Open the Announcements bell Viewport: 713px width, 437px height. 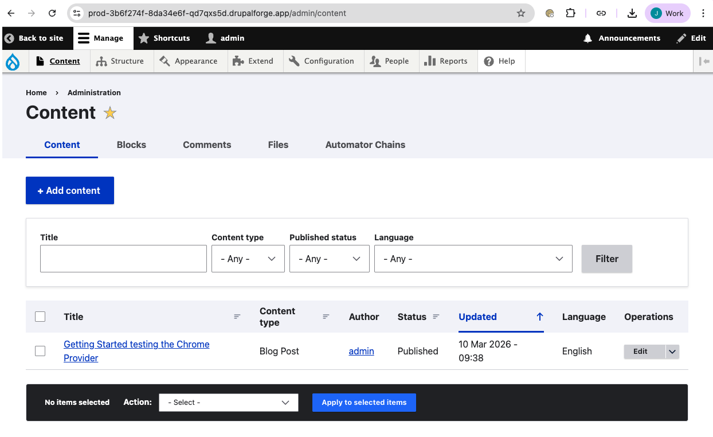[x=587, y=38]
